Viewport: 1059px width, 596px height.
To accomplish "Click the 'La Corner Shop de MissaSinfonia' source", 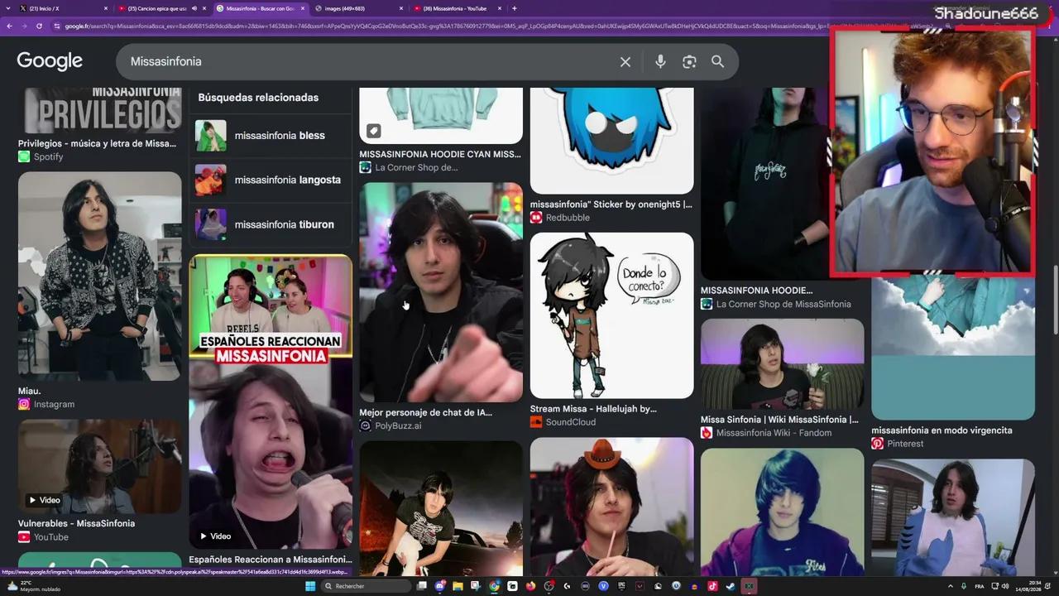I will (783, 304).
